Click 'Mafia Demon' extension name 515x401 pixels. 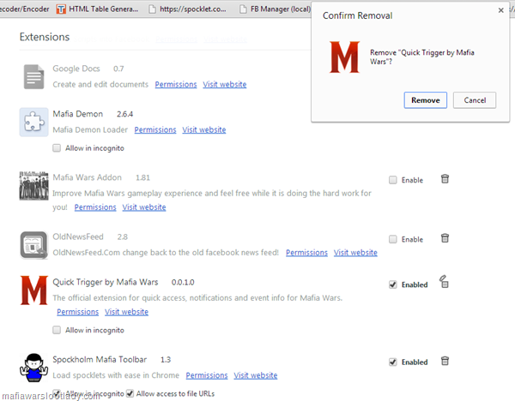tap(78, 114)
